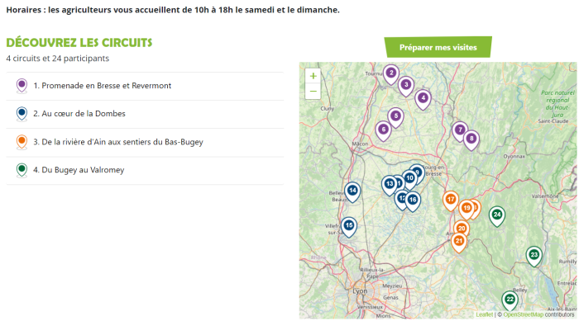
Task: Open circuit De la rivière d'Ain
Action: point(145,142)
